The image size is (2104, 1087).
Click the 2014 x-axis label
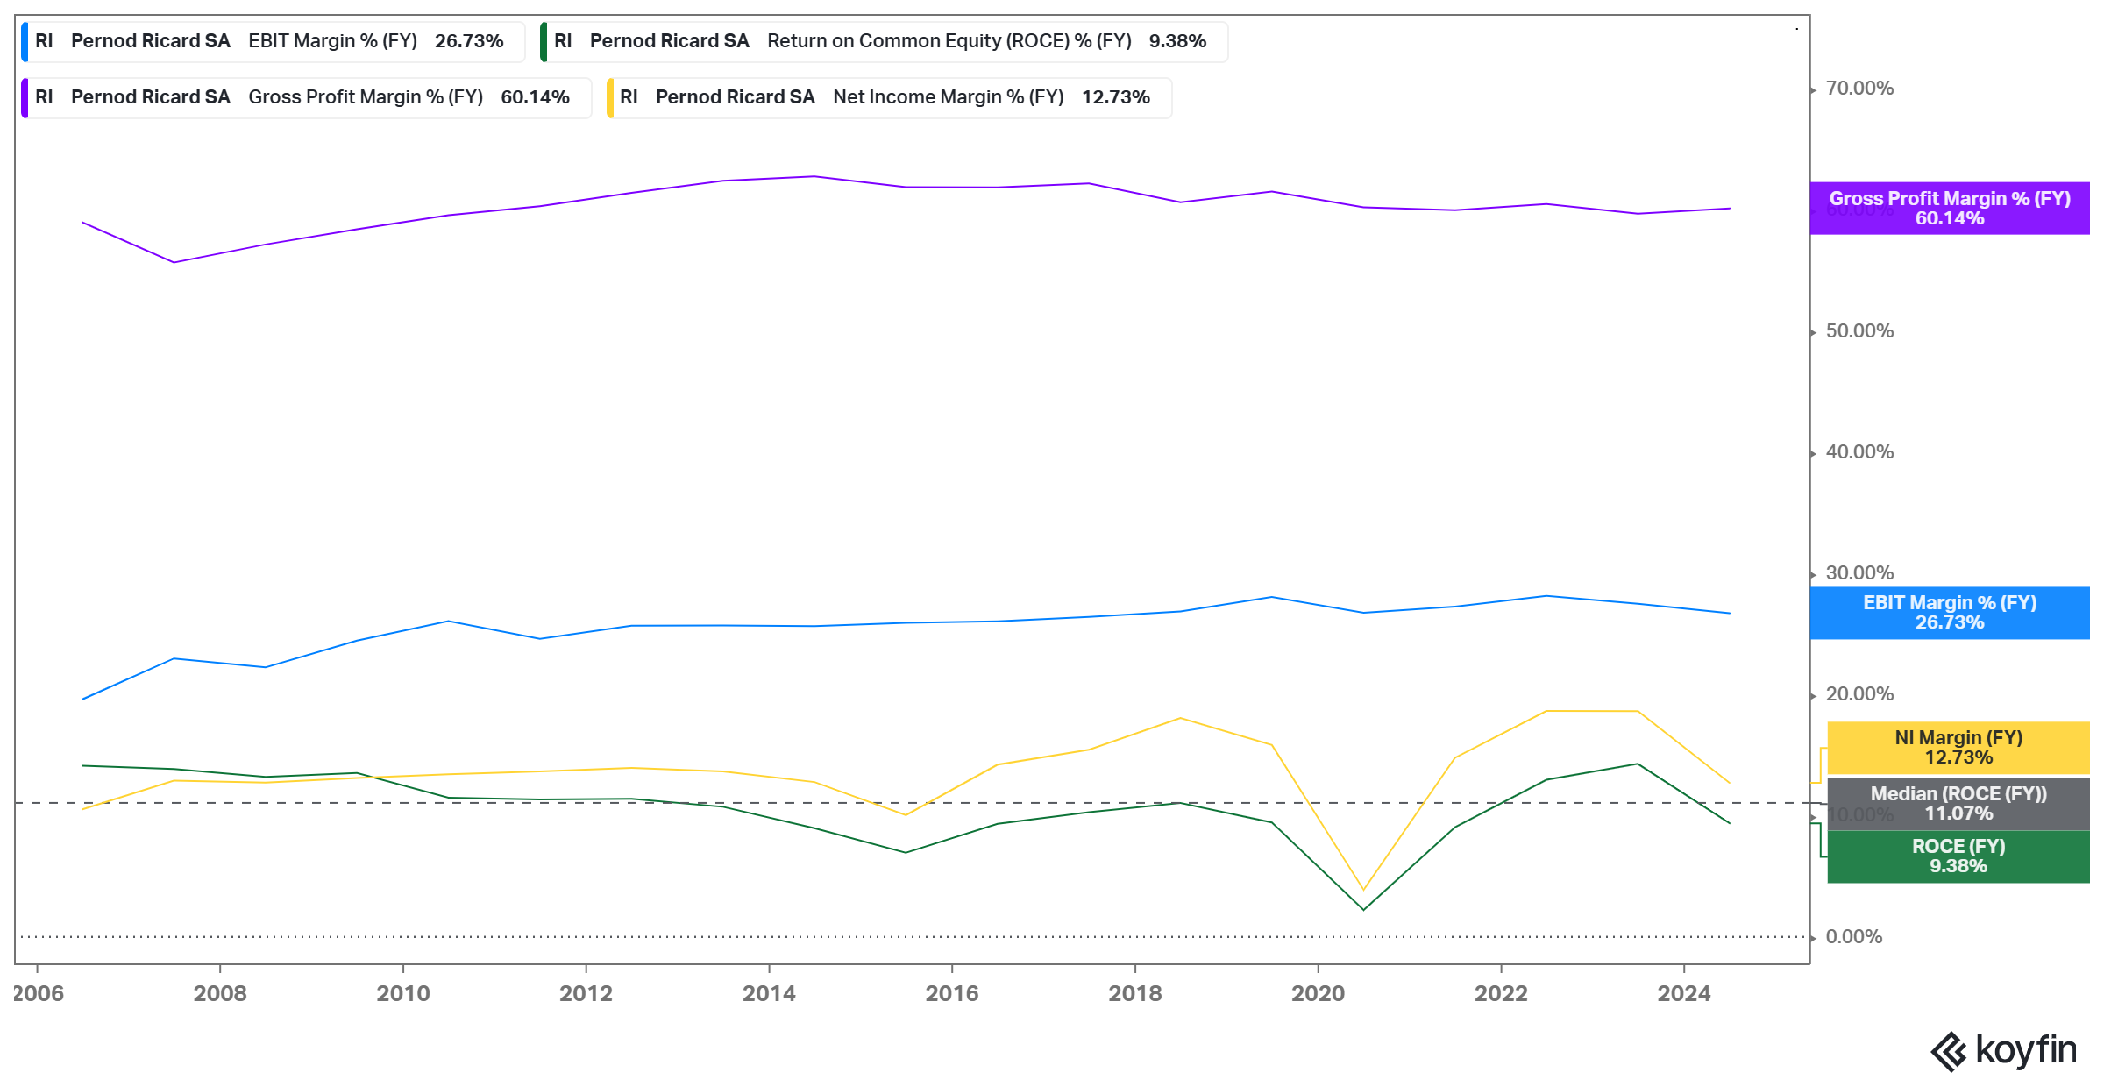point(769,993)
